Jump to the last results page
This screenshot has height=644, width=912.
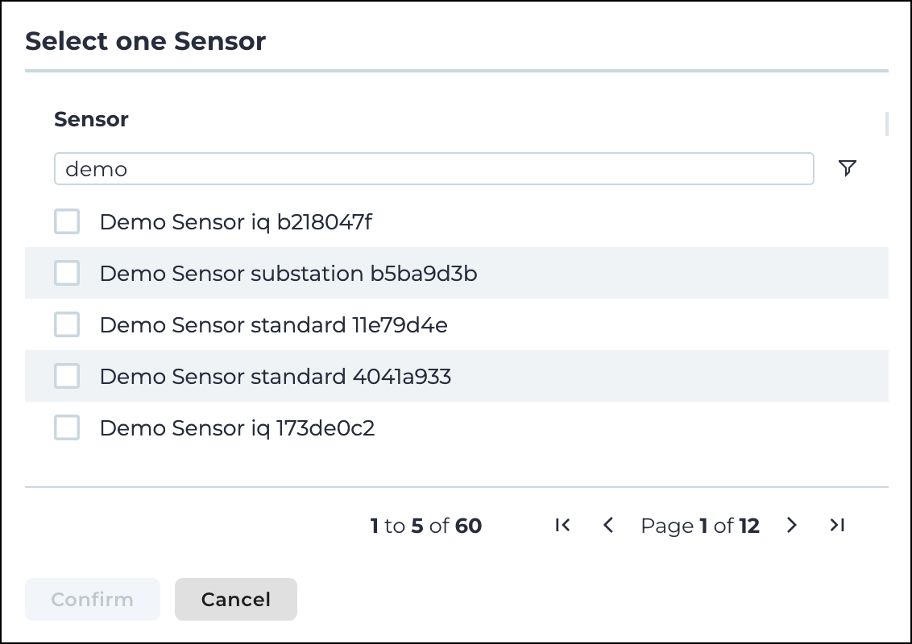[x=837, y=526]
